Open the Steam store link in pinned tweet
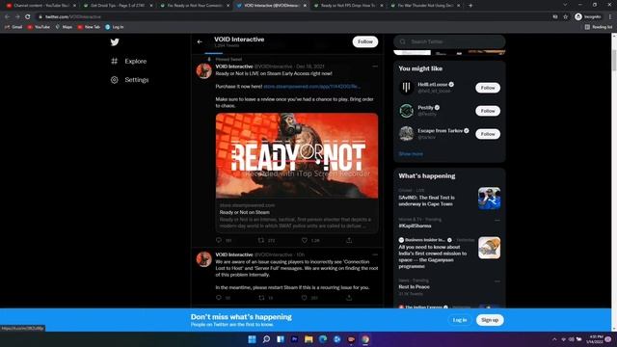The width and height of the screenshot is (617, 347). 311,86
